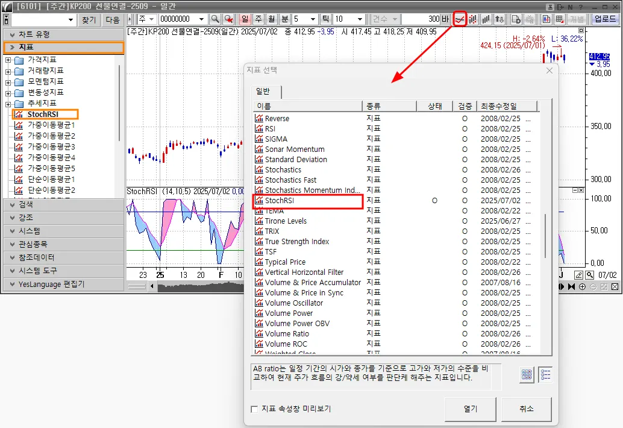Open the search combo box dropdown arrow
This screenshot has height=428, width=623.
(x=70, y=19)
